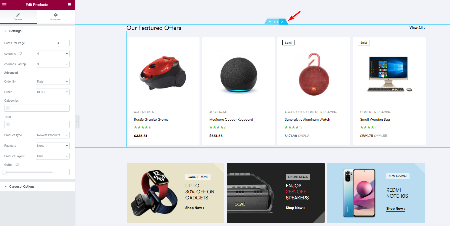Click responsive device icon beside columns
The height and width of the screenshot is (226, 450).
(20, 53)
